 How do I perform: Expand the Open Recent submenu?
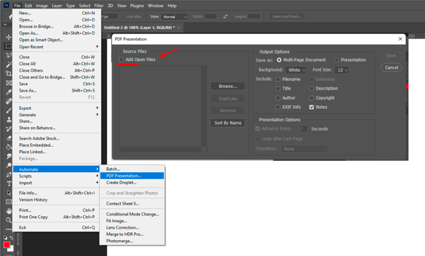[57, 47]
